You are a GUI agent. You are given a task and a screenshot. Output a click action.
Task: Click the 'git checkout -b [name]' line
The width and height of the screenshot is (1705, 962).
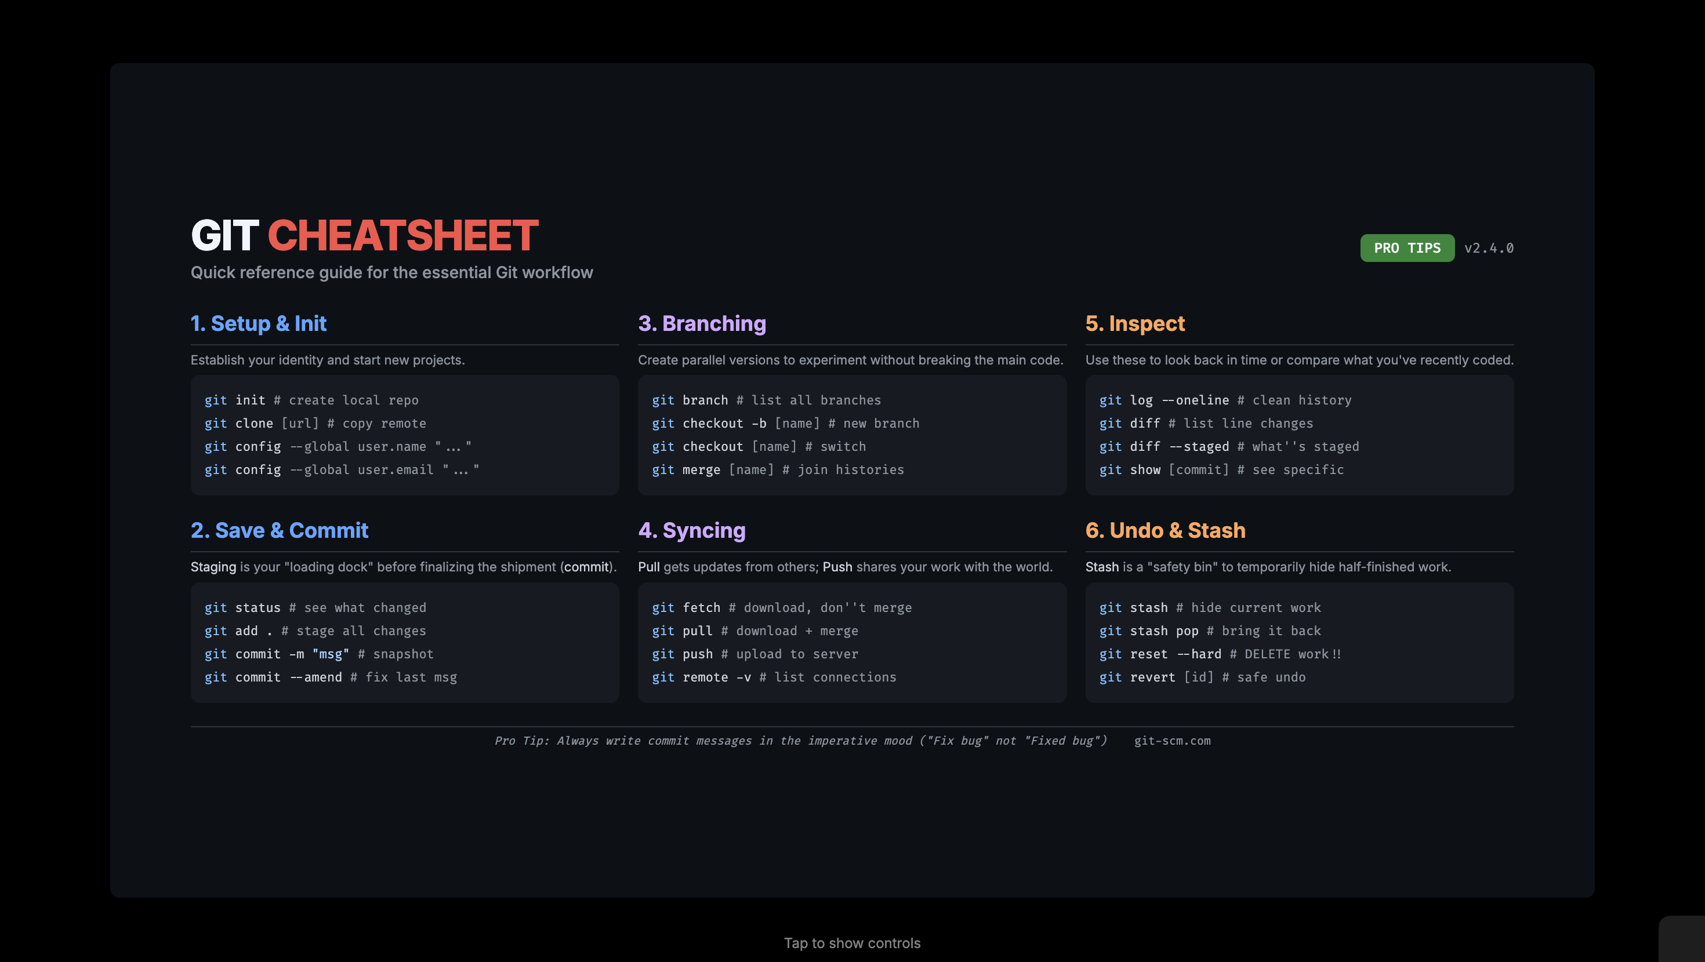click(785, 424)
